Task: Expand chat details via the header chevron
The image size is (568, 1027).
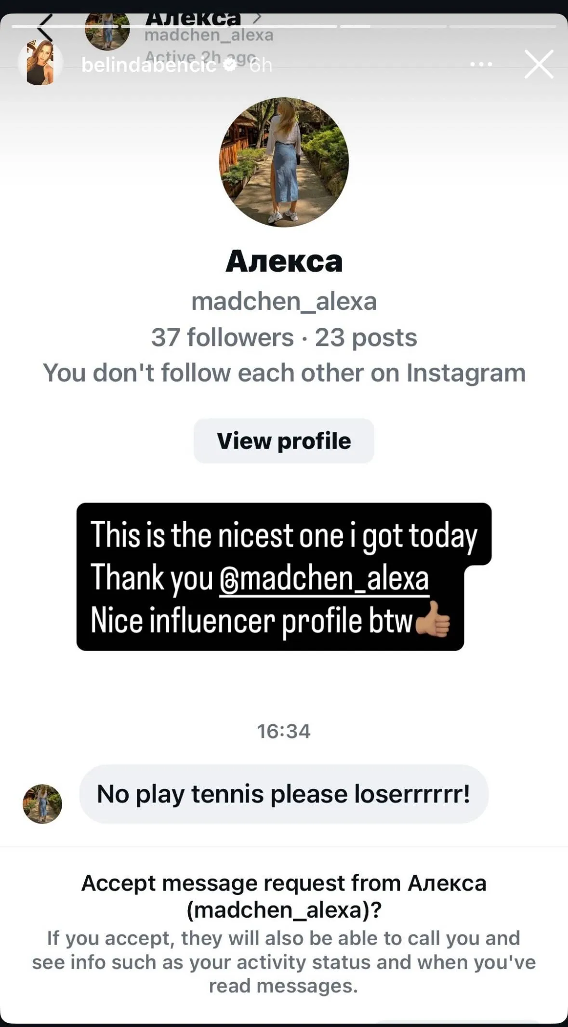Action: tap(257, 18)
